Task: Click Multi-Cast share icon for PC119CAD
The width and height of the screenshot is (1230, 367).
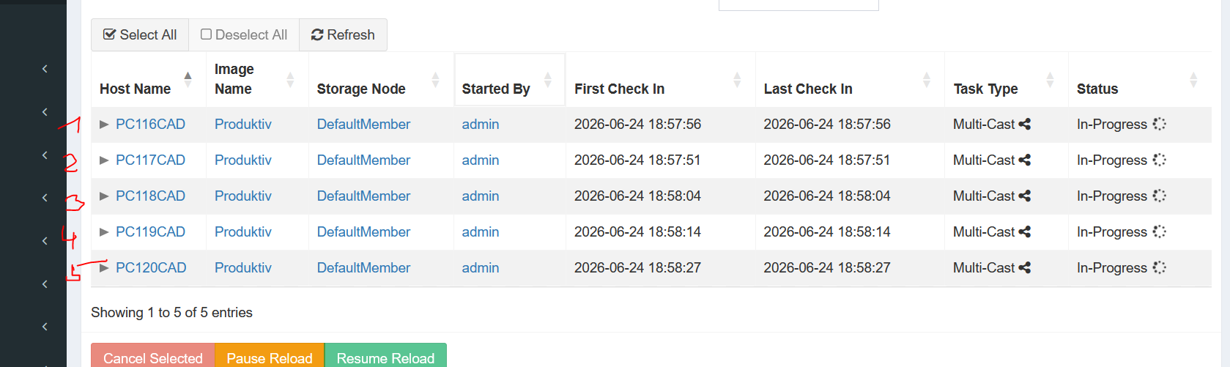Action: pyautogui.click(x=1025, y=232)
